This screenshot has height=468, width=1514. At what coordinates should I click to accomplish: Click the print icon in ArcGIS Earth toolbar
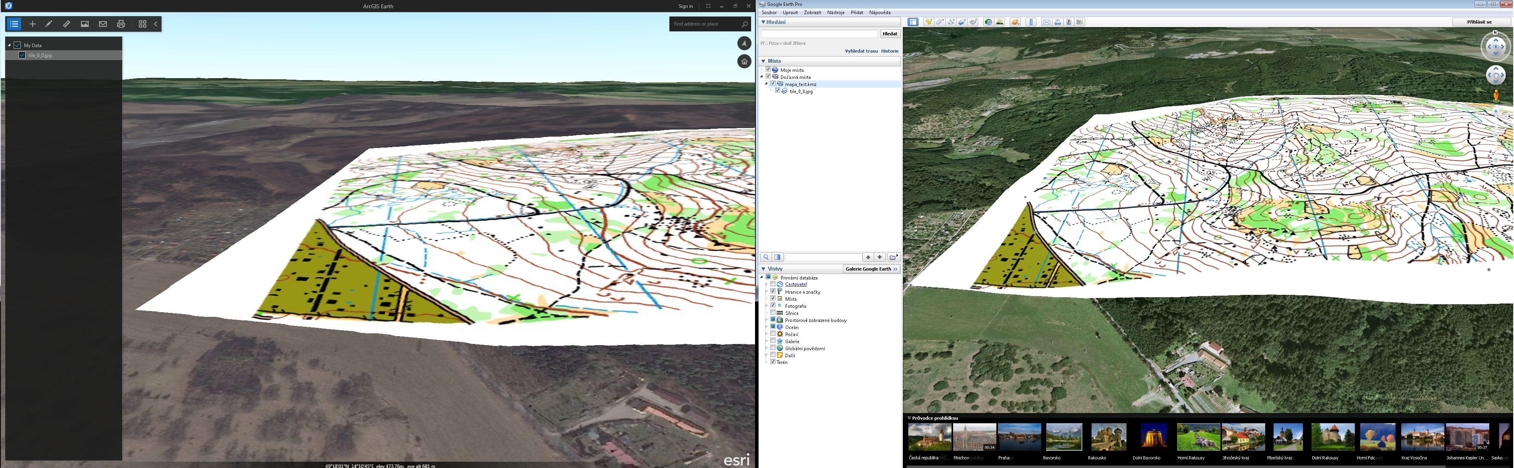121,24
